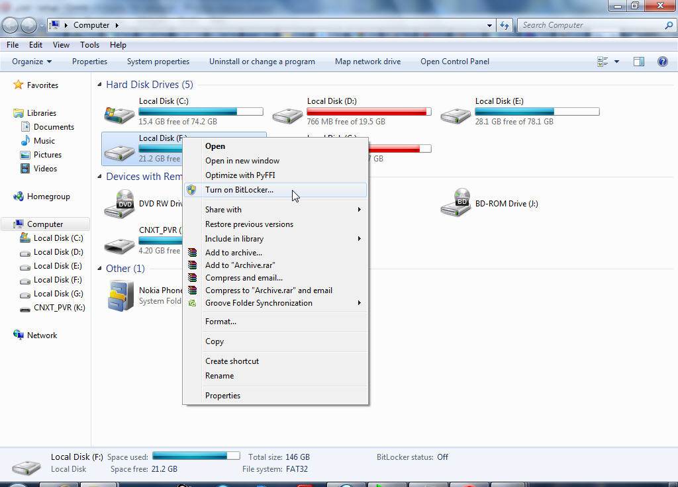The image size is (678, 487).
Task: Click the Local Disk (E:) drive icon
Action: click(x=456, y=115)
